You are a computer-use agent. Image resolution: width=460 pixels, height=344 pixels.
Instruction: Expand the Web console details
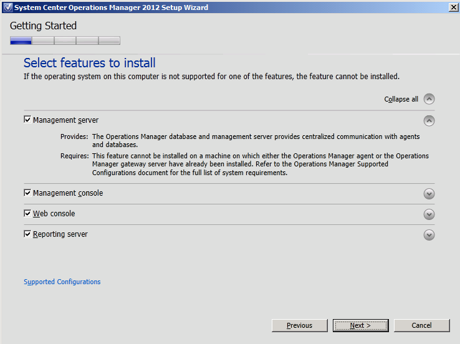pos(429,214)
